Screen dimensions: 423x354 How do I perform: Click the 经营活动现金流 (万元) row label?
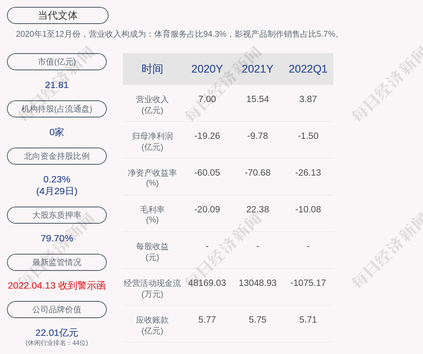click(x=152, y=289)
